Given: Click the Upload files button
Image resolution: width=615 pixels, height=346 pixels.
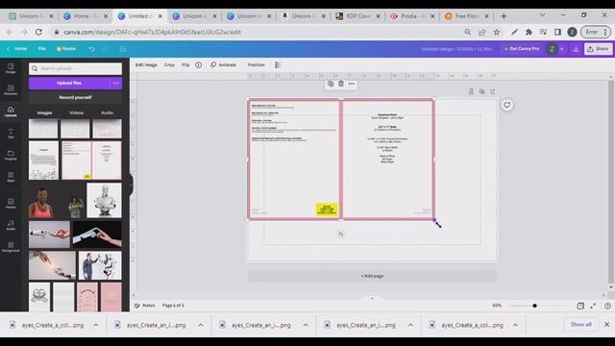Looking at the screenshot, I should [69, 84].
